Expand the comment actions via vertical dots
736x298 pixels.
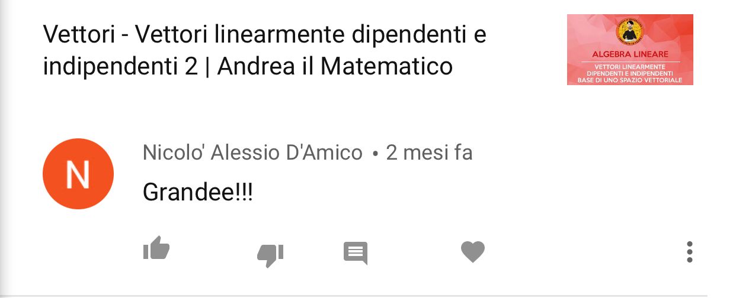coord(689,252)
